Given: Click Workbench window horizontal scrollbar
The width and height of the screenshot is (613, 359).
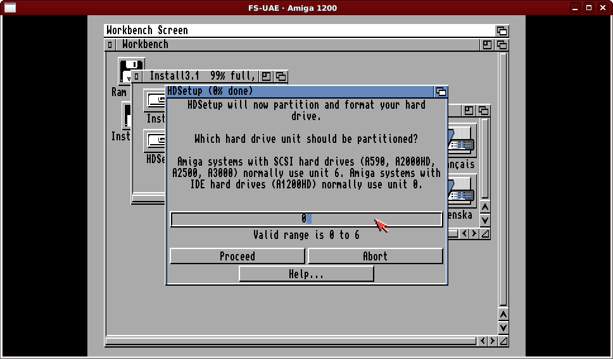Looking at the screenshot, I should pos(291,341).
